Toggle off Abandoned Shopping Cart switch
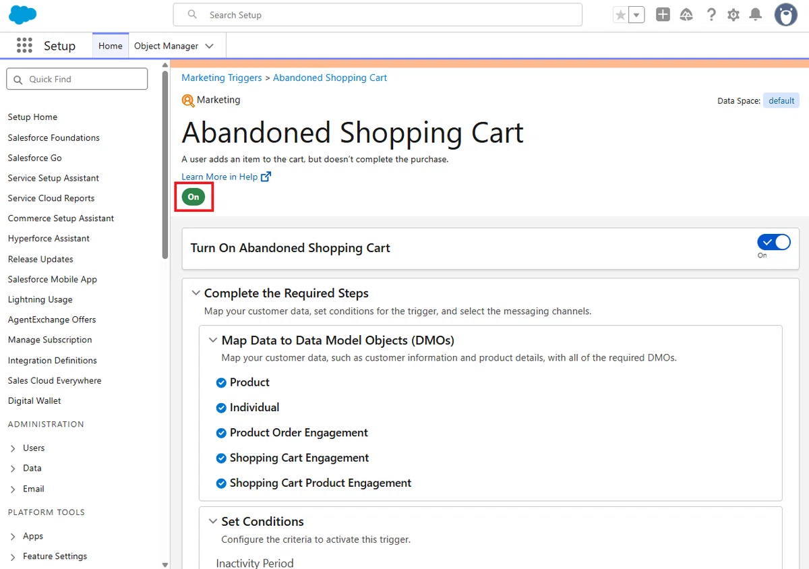This screenshot has width=809, height=569. click(x=773, y=243)
